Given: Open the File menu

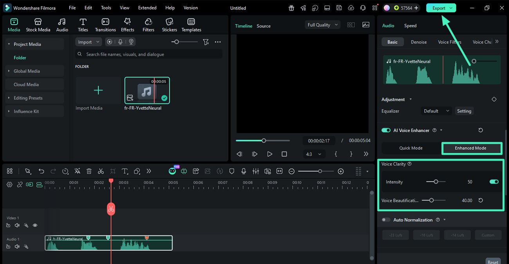Looking at the screenshot, I should (72, 8).
